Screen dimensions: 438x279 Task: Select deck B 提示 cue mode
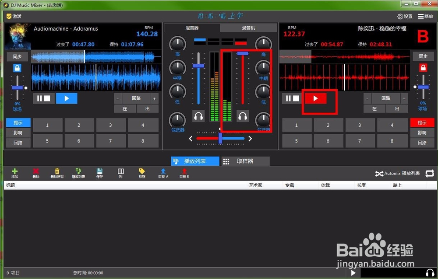(x=422, y=122)
